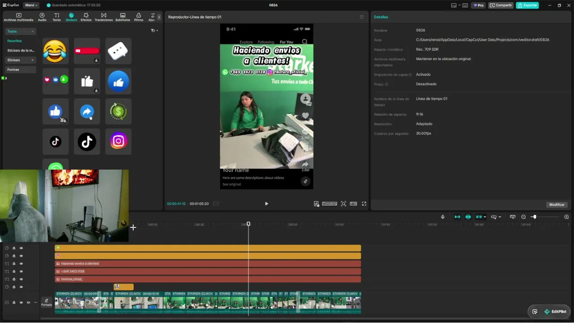574x323 pixels.
Task: Add the white thumbs-up sticker
Action: [87, 81]
